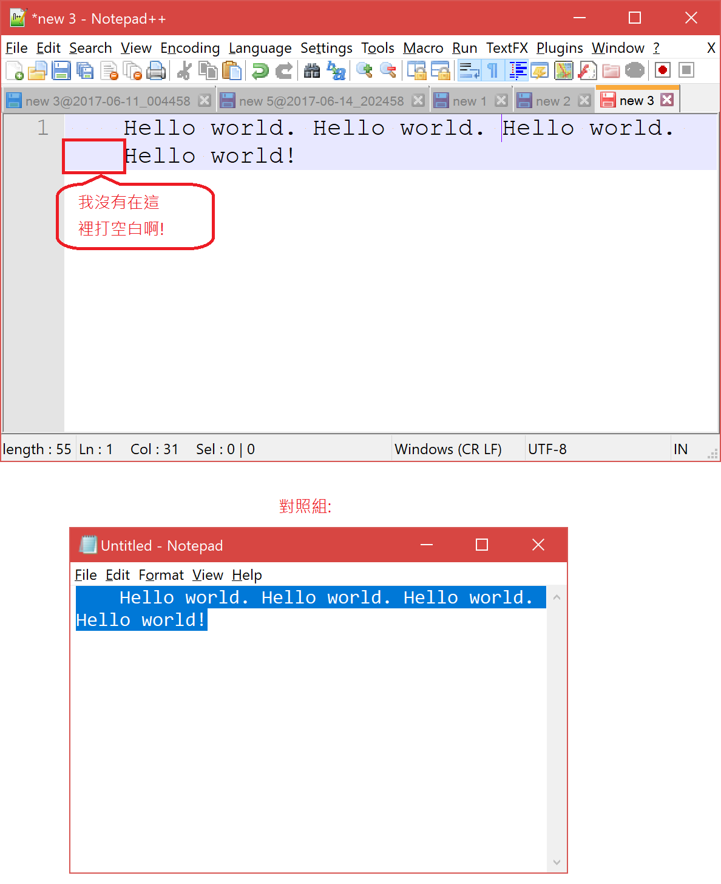
Task: Open the Format menu in Notepad
Action: (x=161, y=575)
